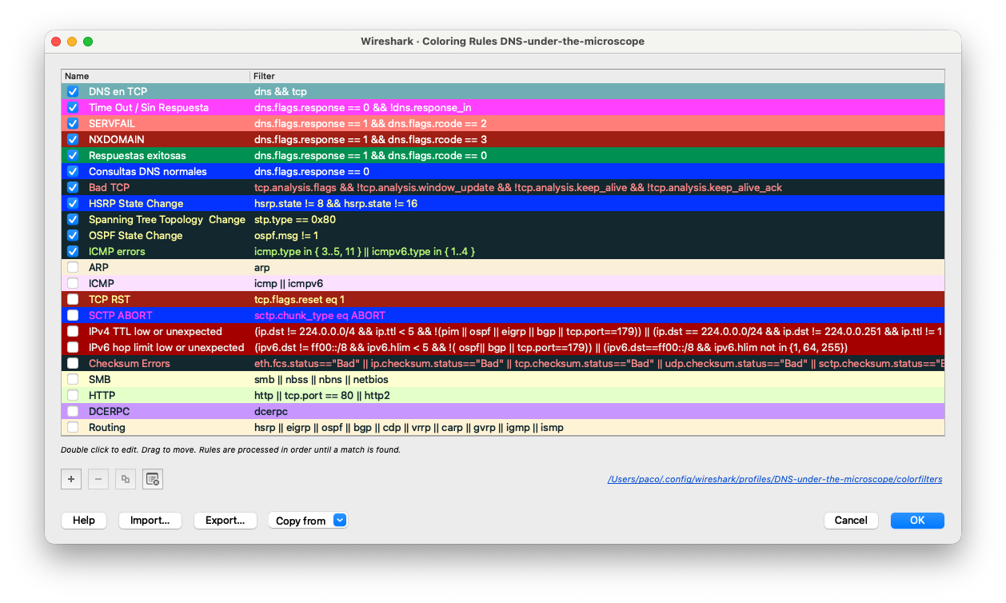
Task: Add a new coloring rule with plus button
Action: click(71, 479)
